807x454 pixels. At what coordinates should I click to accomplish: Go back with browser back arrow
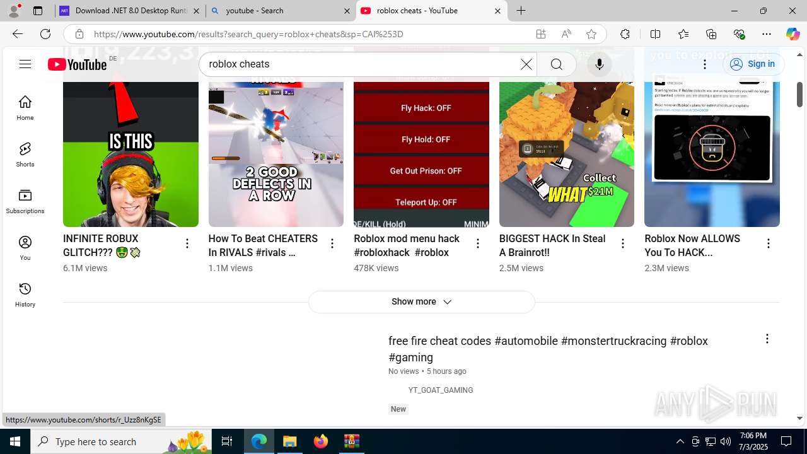point(18,34)
